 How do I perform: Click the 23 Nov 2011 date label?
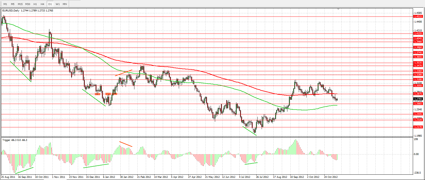[76, 177]
